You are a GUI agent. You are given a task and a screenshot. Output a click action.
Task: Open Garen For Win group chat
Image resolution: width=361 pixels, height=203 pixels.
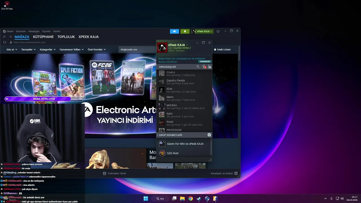[183, 144]
